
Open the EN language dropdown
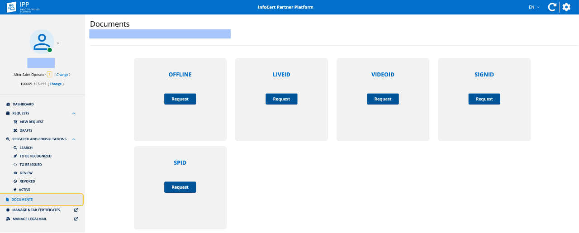click(534, 7)
